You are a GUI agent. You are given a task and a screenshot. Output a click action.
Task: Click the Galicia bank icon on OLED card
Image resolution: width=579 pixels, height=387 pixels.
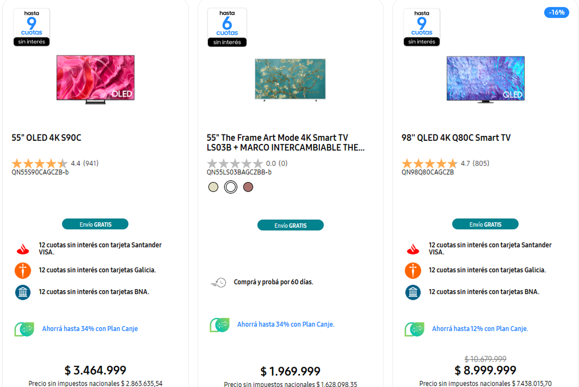tap(23, 270)
